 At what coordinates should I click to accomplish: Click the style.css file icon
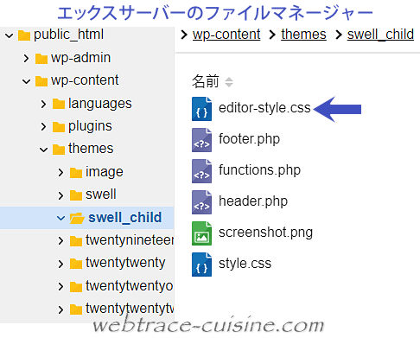[201, 265]
